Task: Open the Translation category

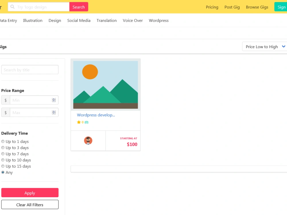Action: [106, 20]
